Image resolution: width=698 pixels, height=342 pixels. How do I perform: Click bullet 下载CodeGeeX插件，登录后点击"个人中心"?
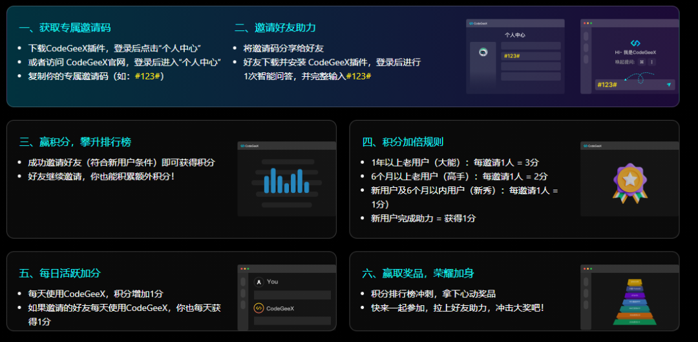115,48
